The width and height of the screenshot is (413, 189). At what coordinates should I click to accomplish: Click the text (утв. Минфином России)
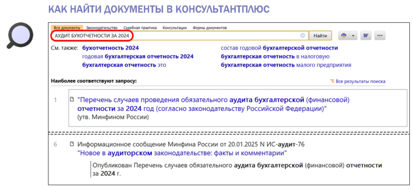tap(113, 117)
